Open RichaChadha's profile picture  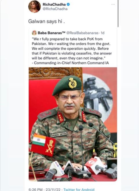tap(34, 6)
